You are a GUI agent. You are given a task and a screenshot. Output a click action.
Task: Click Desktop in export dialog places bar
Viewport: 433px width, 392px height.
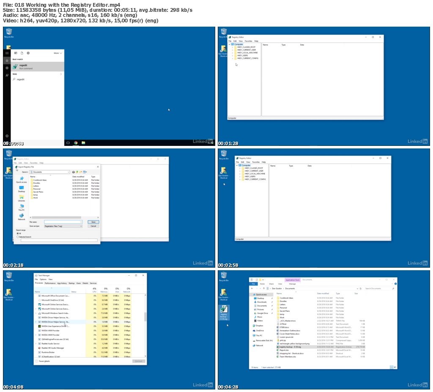coord(22,189)
